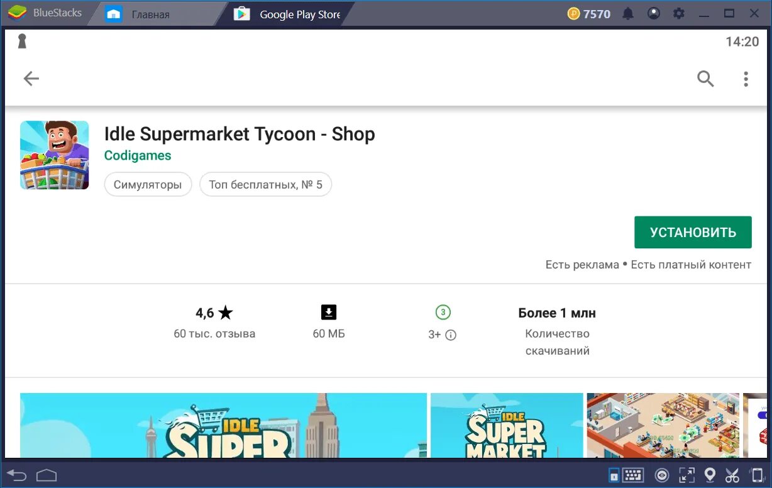Click the УСТАНОВИТЬ install button
Screen dimensions: 772x488
pos(693,232)
